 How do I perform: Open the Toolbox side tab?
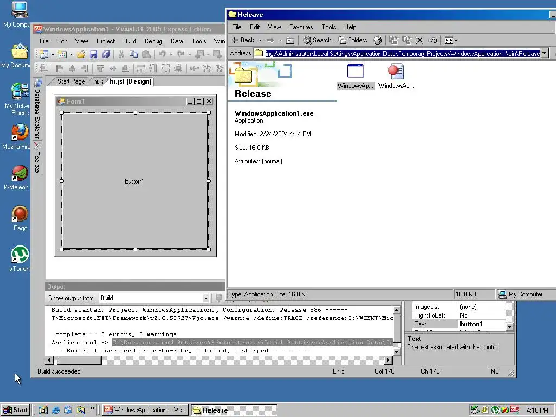point(37,158)
